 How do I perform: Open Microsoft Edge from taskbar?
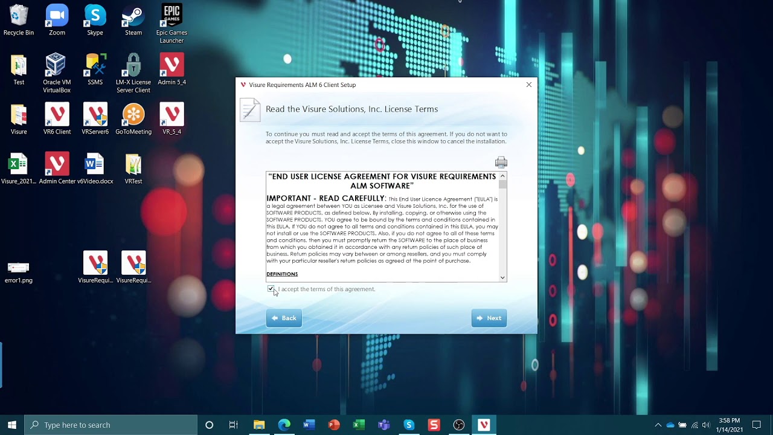click(284, 425)
